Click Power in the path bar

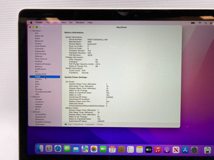(100, 124)
